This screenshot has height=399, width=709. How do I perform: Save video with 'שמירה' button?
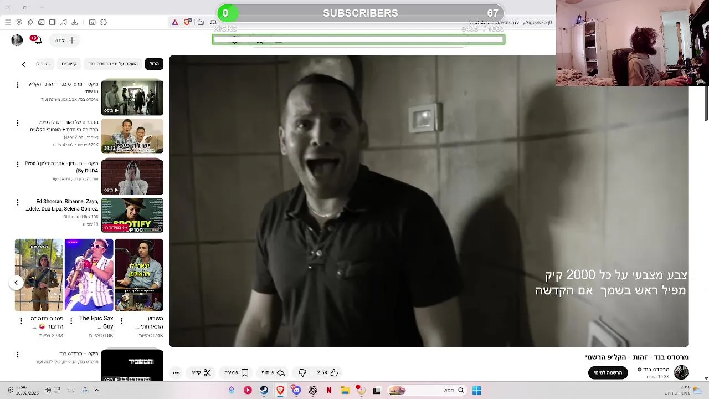pos(237,373)
